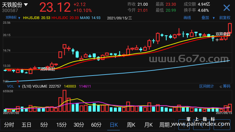Open the stock selector arrow beside 天铁股份
The height and width of the screenshot is (132, 235).
click(x=26, y=5)
